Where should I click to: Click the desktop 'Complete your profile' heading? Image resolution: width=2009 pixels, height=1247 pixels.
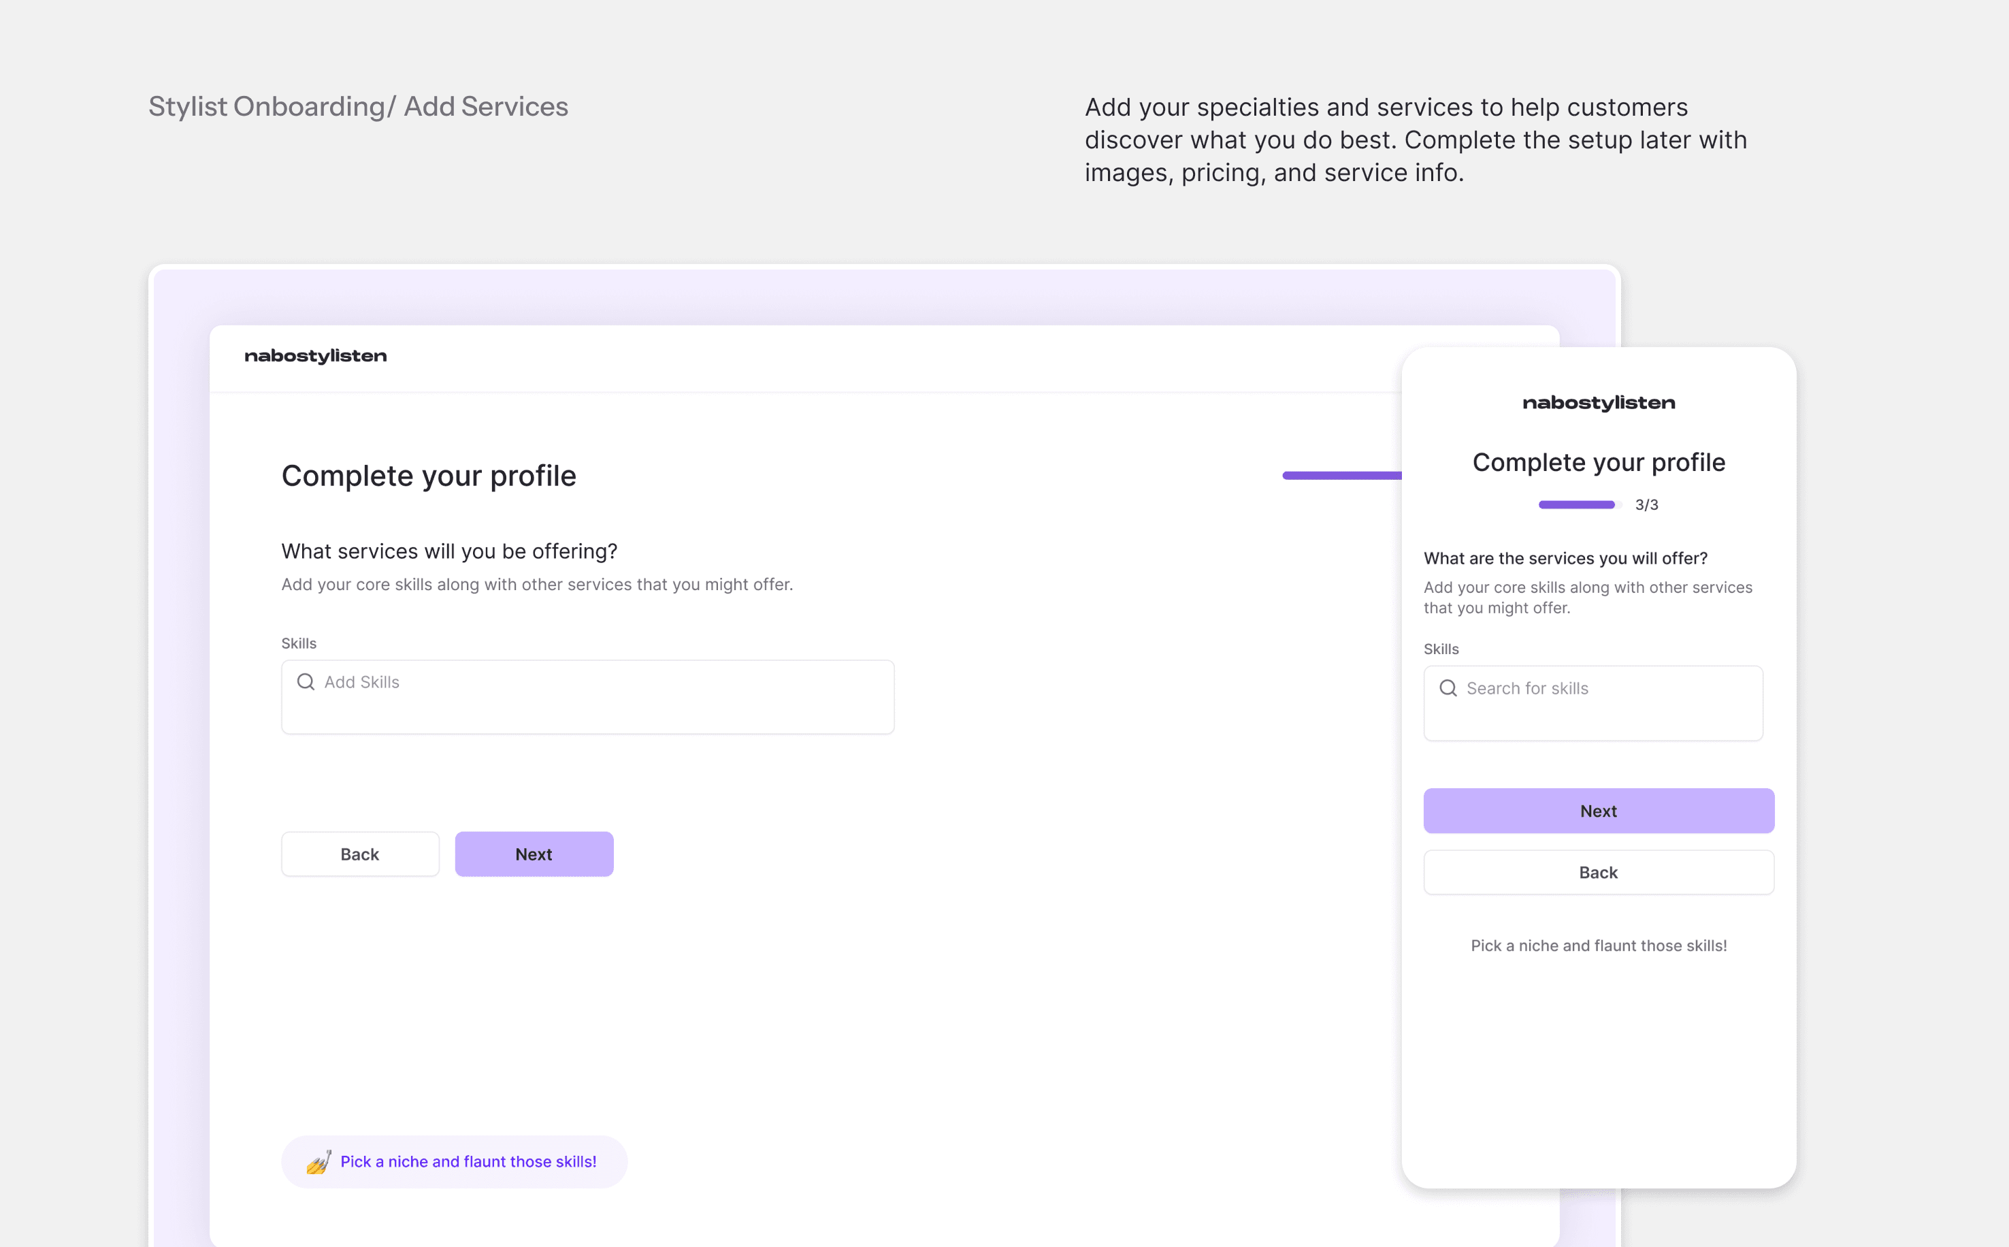click(429, 476)
